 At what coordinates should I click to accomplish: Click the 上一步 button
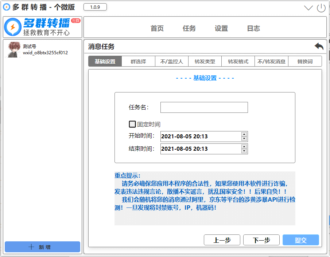pos(222,240)
